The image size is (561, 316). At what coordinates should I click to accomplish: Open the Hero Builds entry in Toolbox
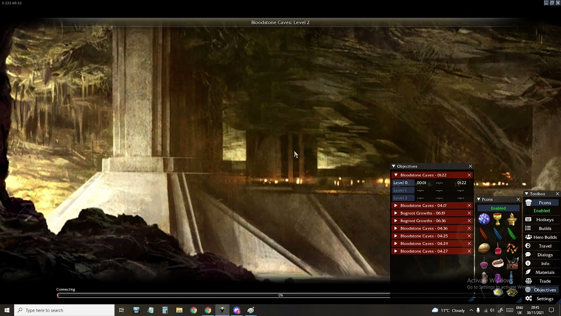(542, 237)
